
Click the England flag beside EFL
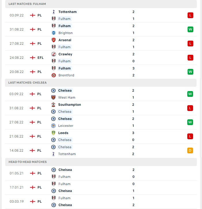[x=33, y=58]
